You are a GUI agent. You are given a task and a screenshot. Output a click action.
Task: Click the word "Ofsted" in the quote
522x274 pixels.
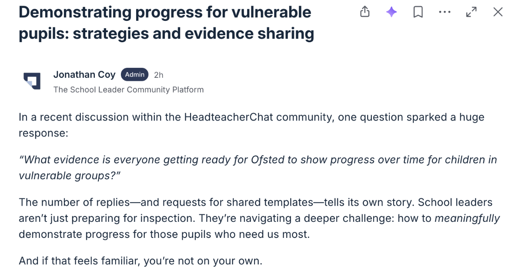pos(267,160)
